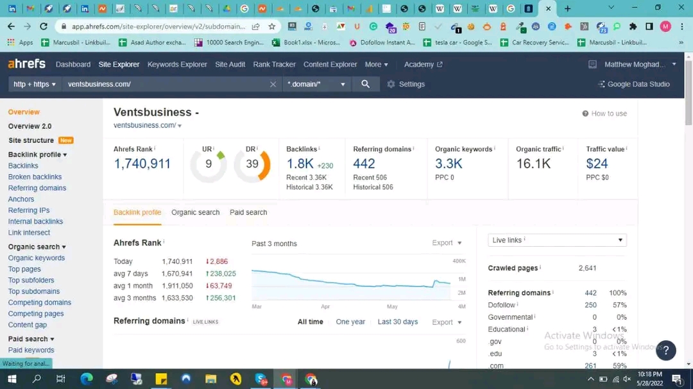Open the round question-mark help bubble
Viewport: 693px width, 389px height.
[x=665, y=350]
